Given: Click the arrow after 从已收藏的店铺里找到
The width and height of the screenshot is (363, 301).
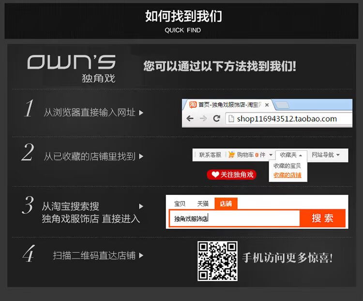Looking at the screenshot, I should coord(141,157).
